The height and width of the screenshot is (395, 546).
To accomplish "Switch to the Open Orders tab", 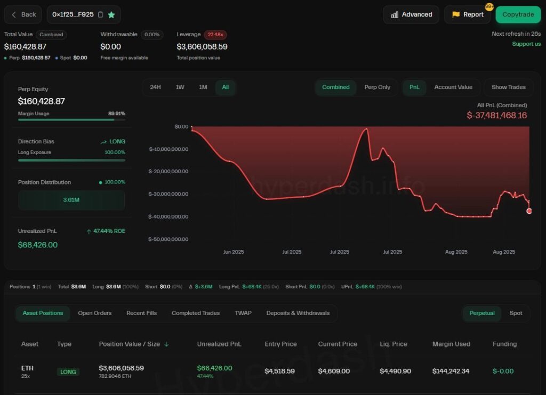I will point(94,313).
